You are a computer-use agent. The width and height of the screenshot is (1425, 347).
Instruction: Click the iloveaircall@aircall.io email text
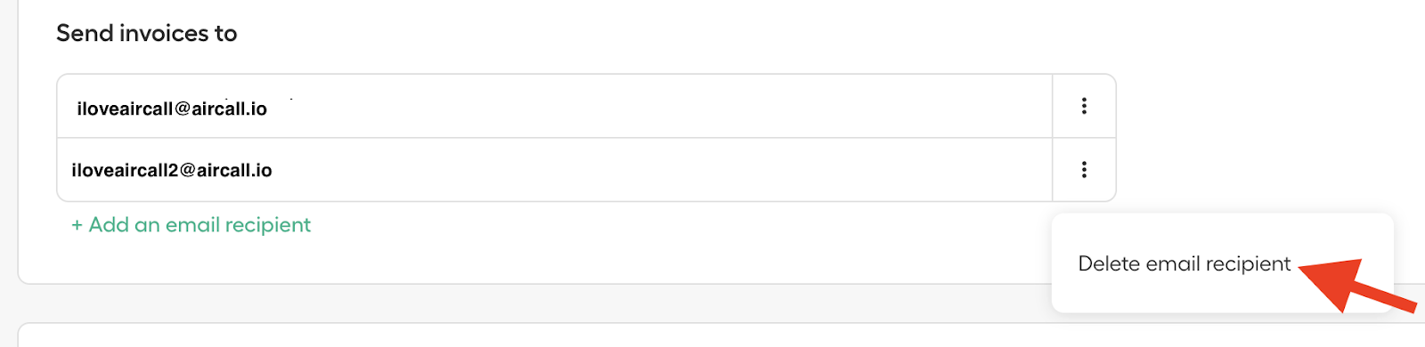172,109
